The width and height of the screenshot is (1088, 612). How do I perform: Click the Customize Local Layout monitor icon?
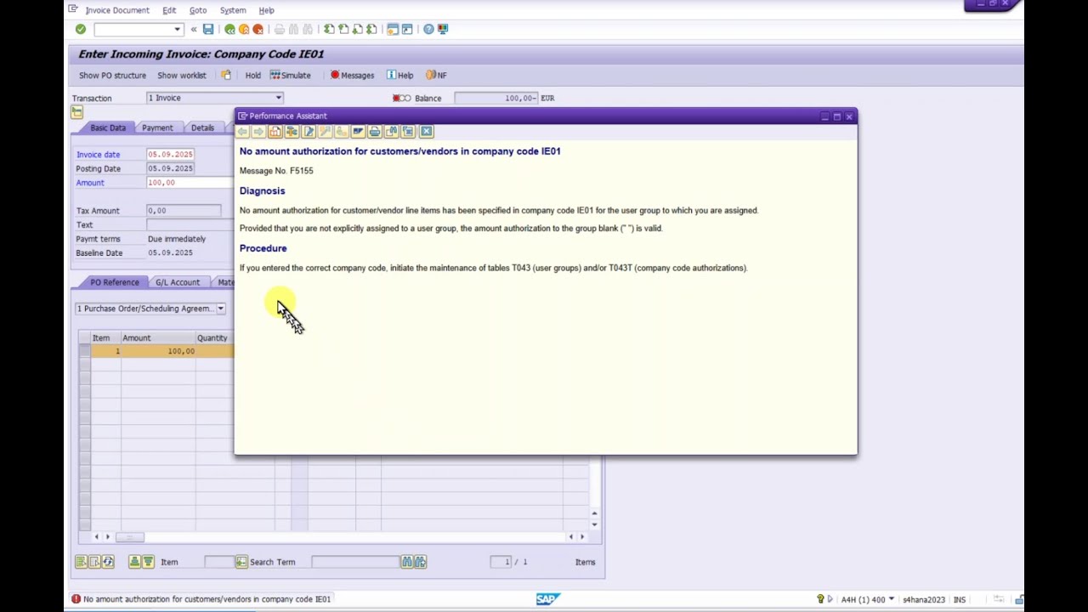[443, 29]
